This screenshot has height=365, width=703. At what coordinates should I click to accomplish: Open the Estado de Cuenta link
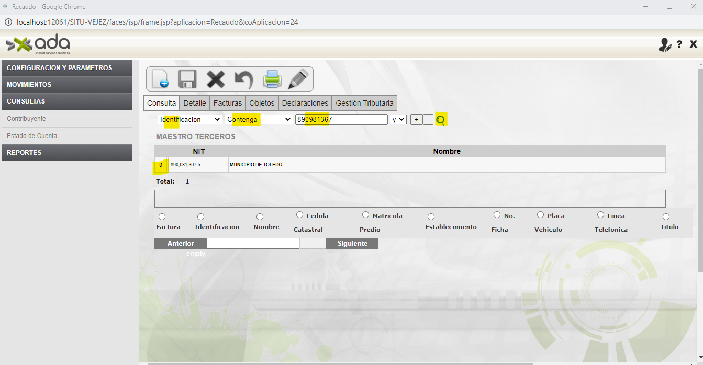pyautogui.click(x=32, y=136)
